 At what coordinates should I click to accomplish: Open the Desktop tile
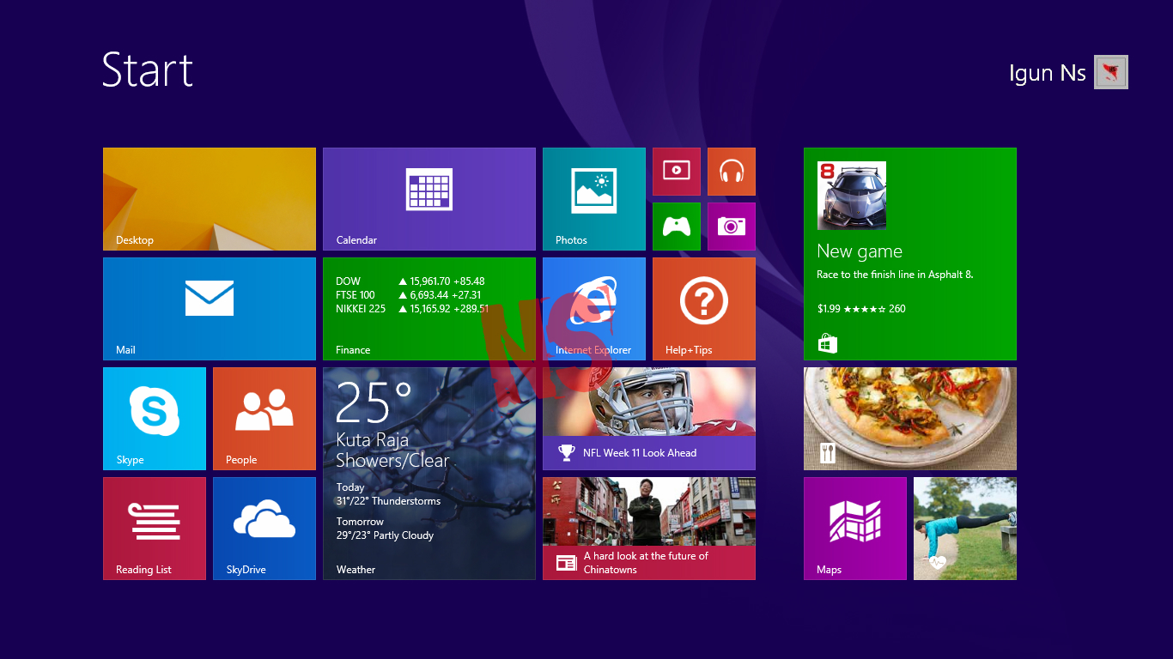tap(210, 199)
